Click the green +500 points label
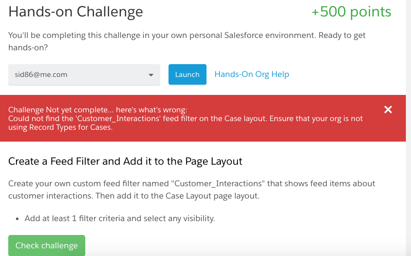The width and height of the screenshot is (411, 256). click(x=351, y=12)
